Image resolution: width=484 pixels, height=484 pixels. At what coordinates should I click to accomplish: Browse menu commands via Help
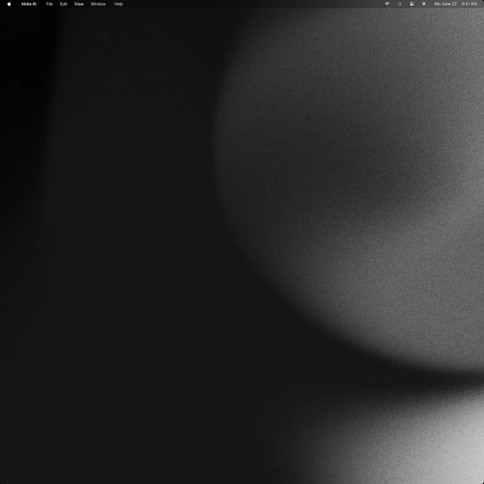[x=118, y=4]
